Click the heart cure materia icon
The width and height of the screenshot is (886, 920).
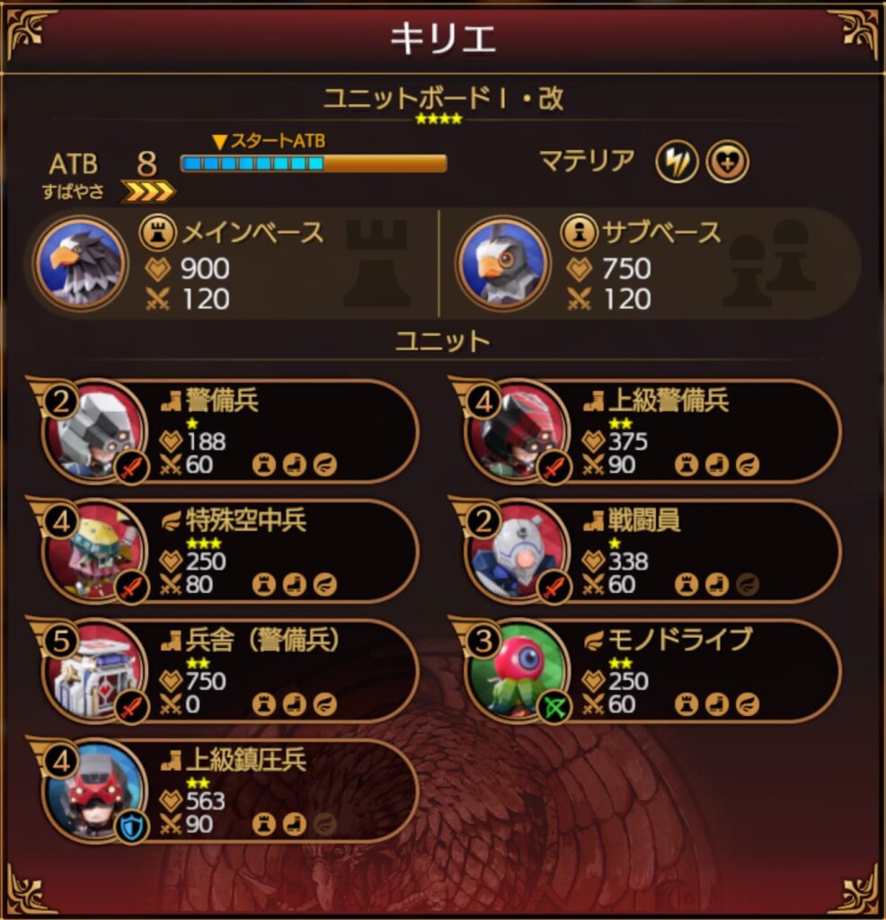click(x=727, y=162)
